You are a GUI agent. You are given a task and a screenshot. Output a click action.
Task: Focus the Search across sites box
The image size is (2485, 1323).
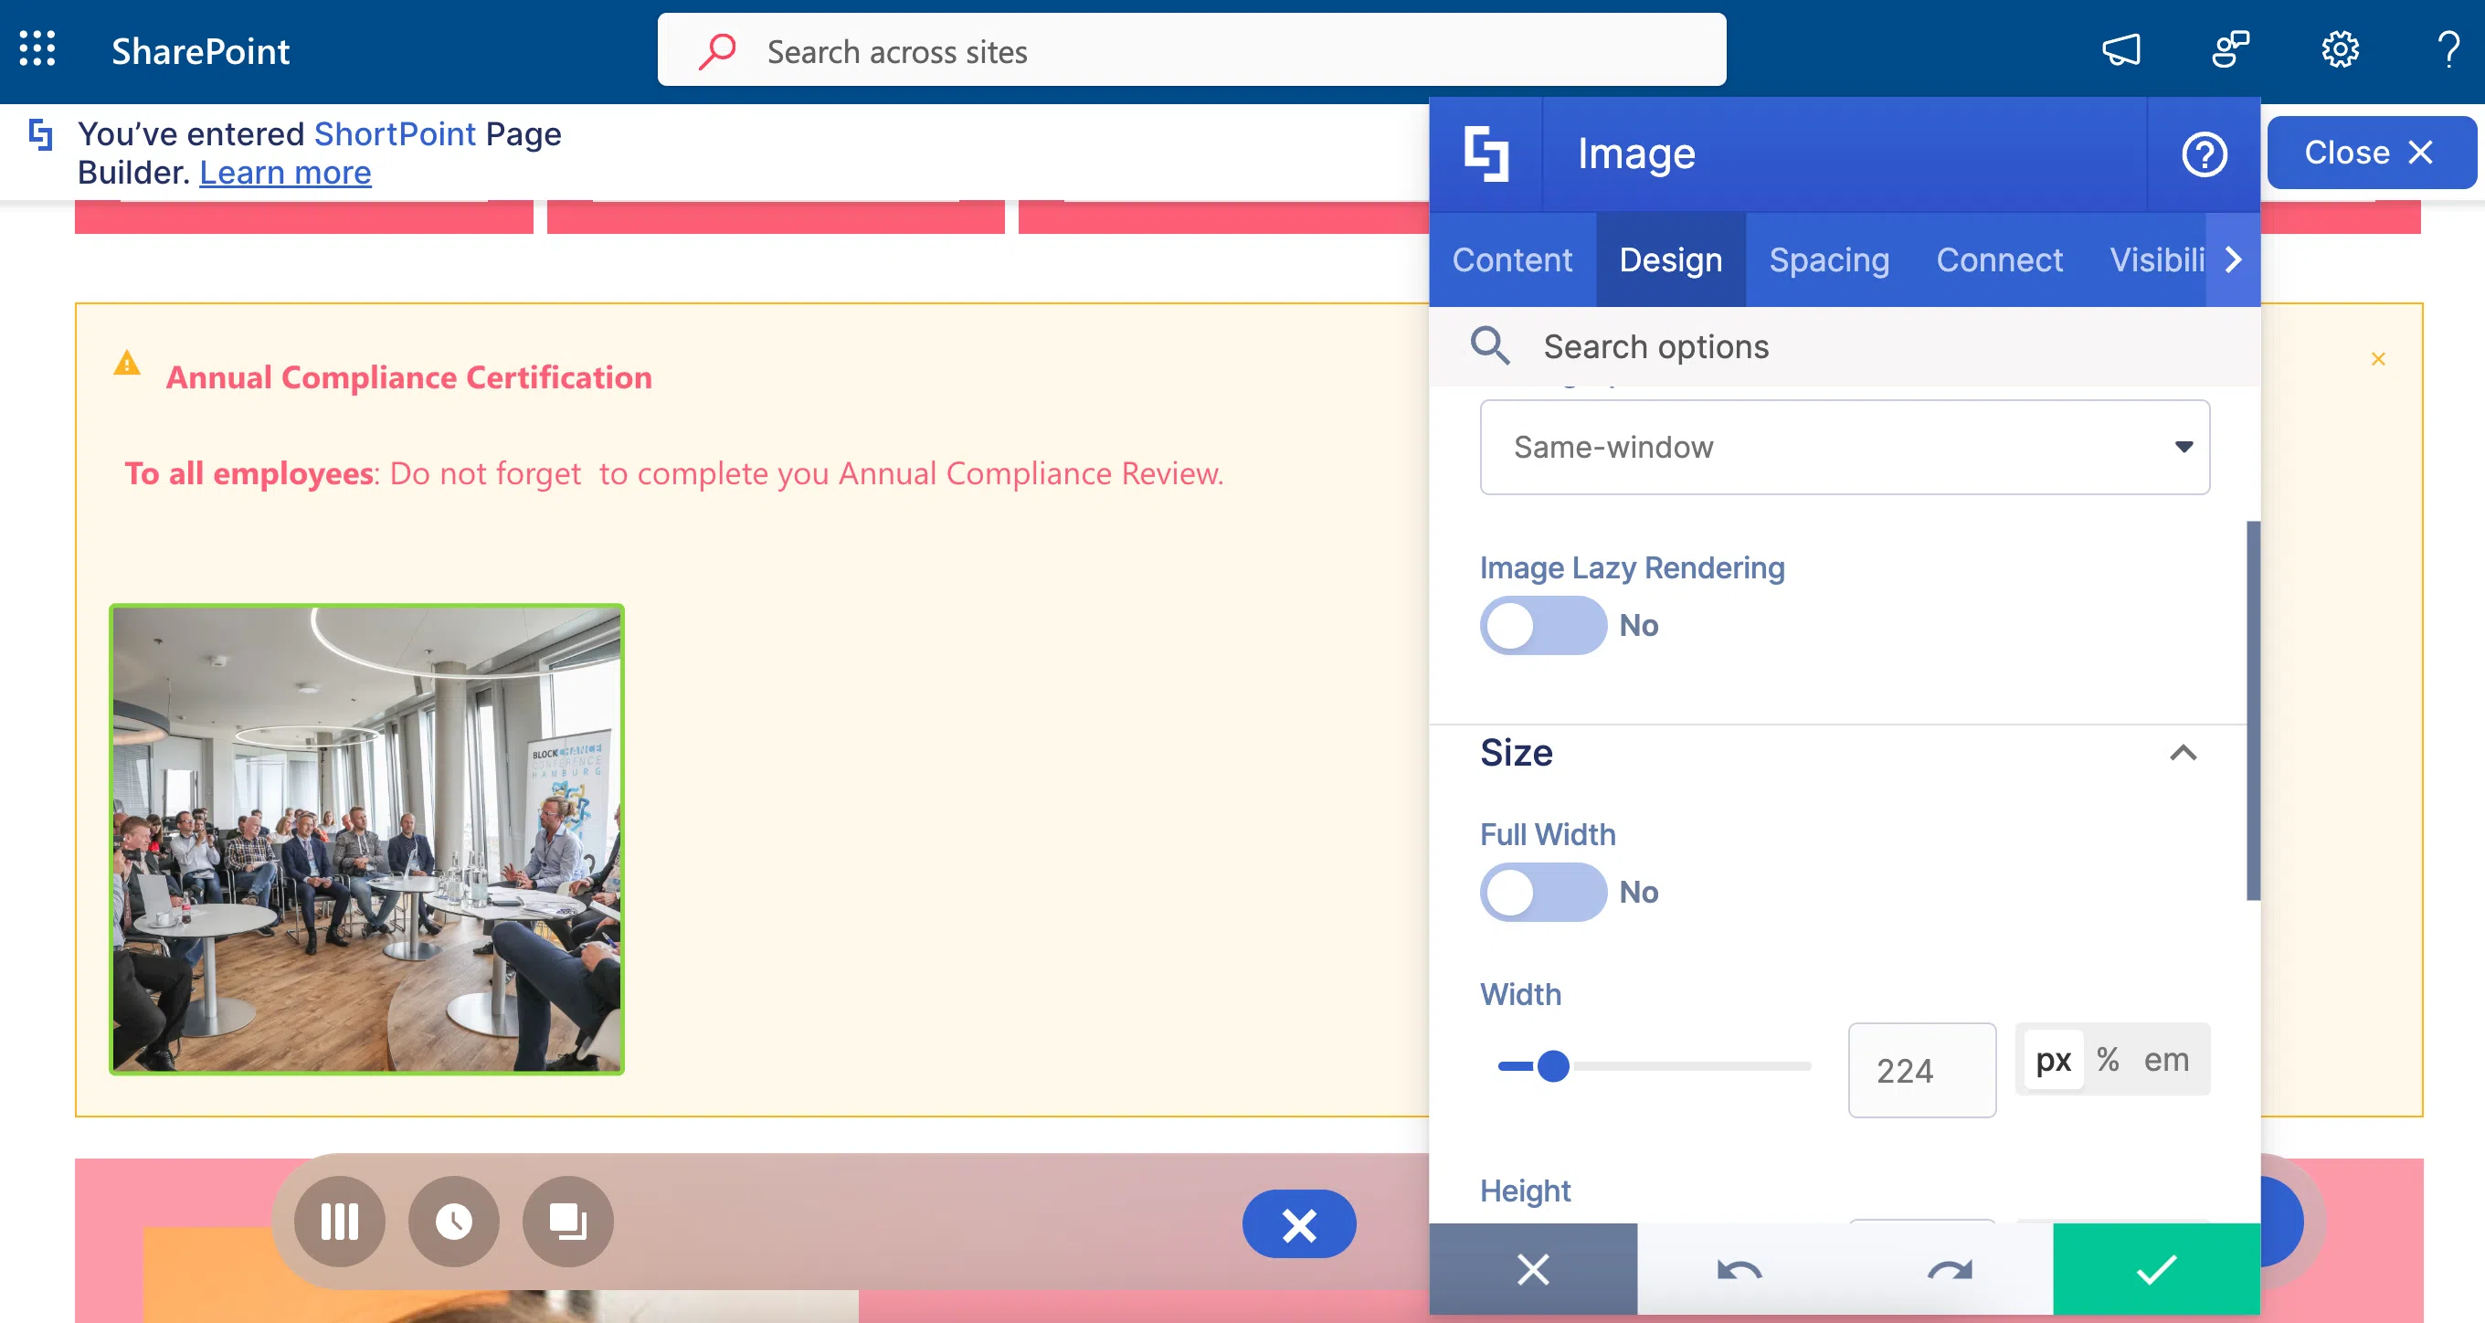[x=1191, y=50]
